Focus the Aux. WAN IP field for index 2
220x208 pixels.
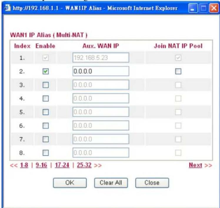[x=101, y=71]
